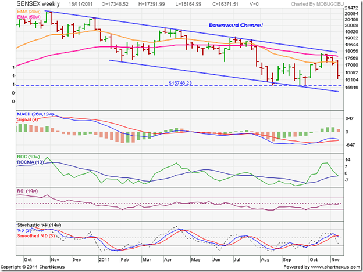Viewport: 363px width, 272px height.
Task: Click the volume value V=0
Action: [x=254, y=4]
